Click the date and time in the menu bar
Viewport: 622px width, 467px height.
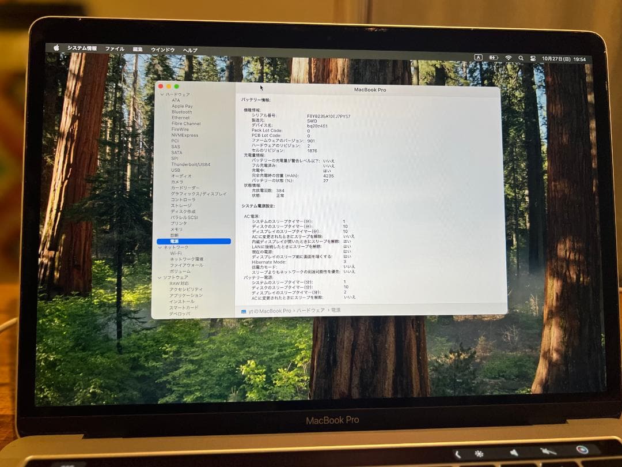[563, 58]
